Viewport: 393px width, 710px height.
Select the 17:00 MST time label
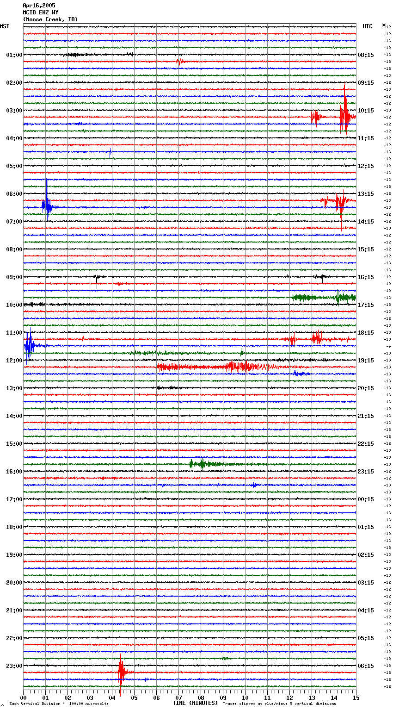pyautogui.click(x=14, y=499)
